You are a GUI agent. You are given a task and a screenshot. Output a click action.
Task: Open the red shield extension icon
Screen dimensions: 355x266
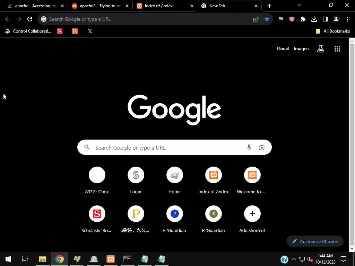pyautogui.click(x=292, y=19)
